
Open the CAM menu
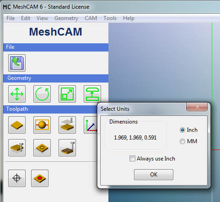click(91, 18)
